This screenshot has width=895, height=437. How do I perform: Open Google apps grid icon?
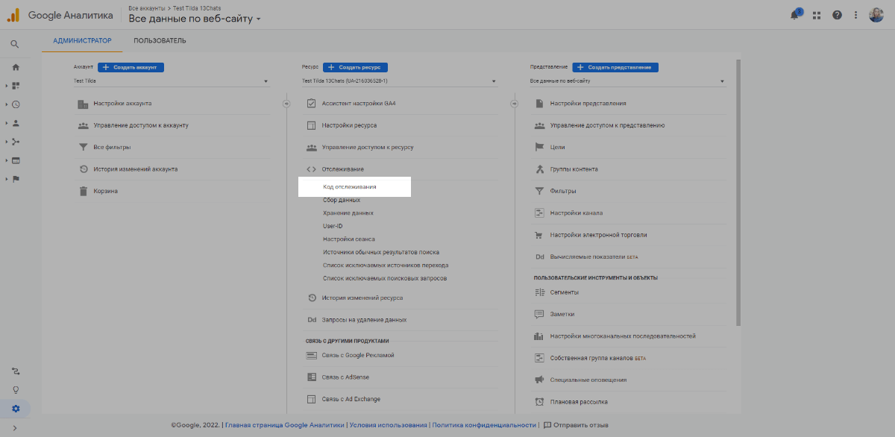click(x=817, y=15)
